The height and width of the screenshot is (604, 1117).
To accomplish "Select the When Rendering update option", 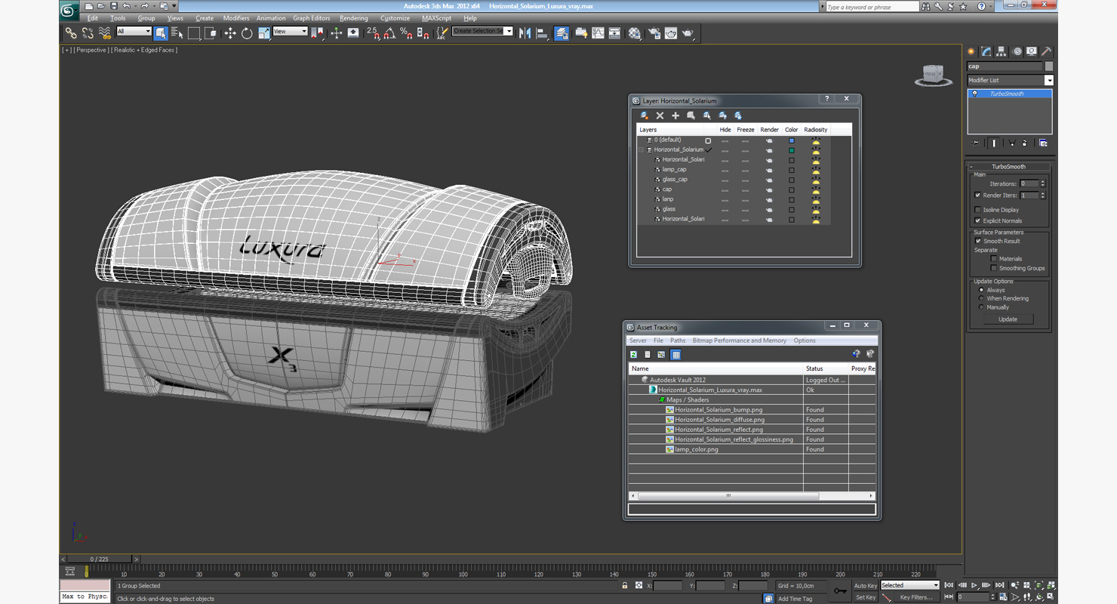I will tap(981, 298).
